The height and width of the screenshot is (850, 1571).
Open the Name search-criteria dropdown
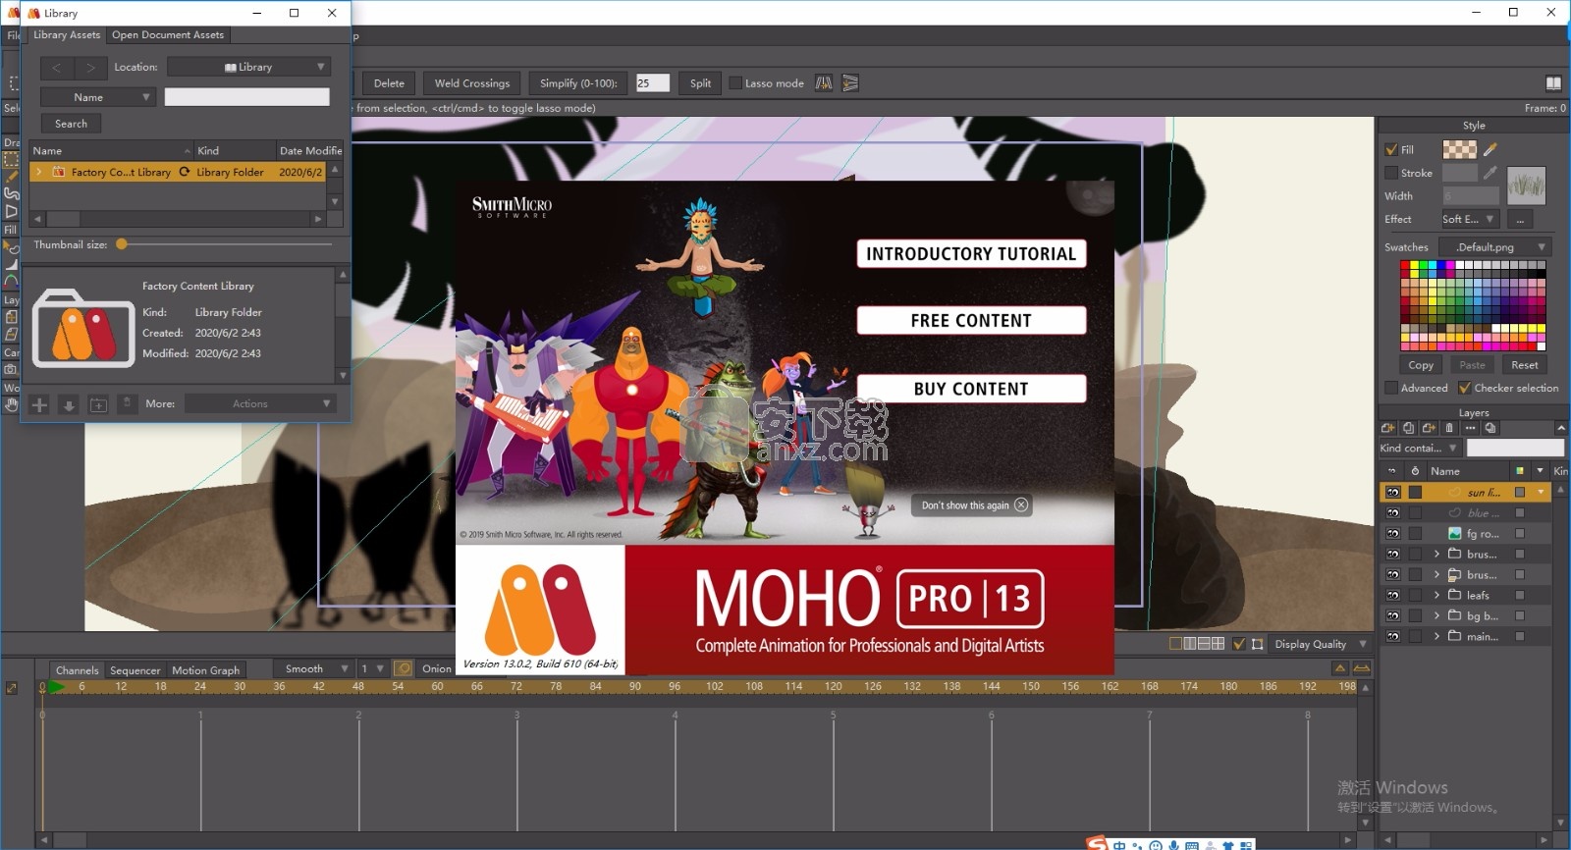tap(98, 97)
